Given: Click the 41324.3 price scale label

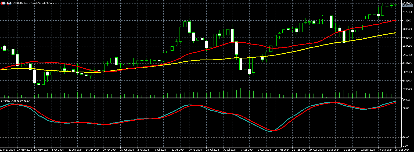Looking at the screenshot, I should tap(407, 21).
